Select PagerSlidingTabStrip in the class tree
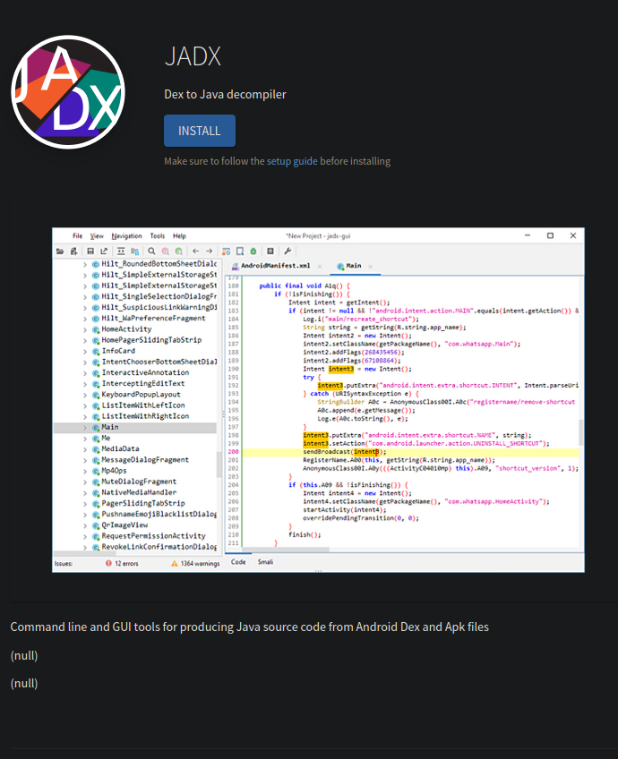 click(x=143, y=503)
